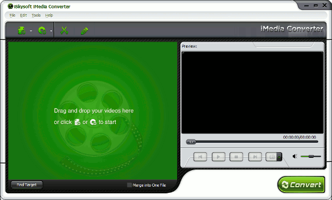The width and height of the screenshot is (332, 200).
Task: Mute audio with the speaker icon
Action: click(295, 156)
